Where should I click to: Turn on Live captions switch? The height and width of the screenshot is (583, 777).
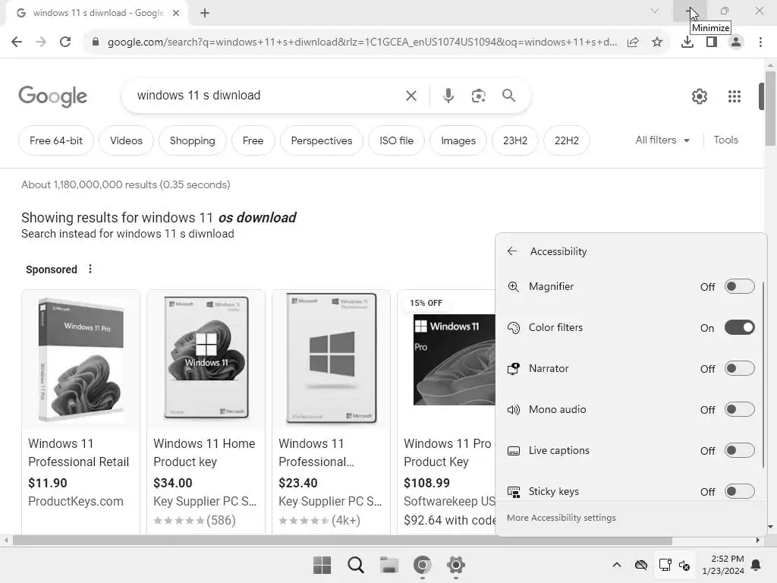point(739,450)
